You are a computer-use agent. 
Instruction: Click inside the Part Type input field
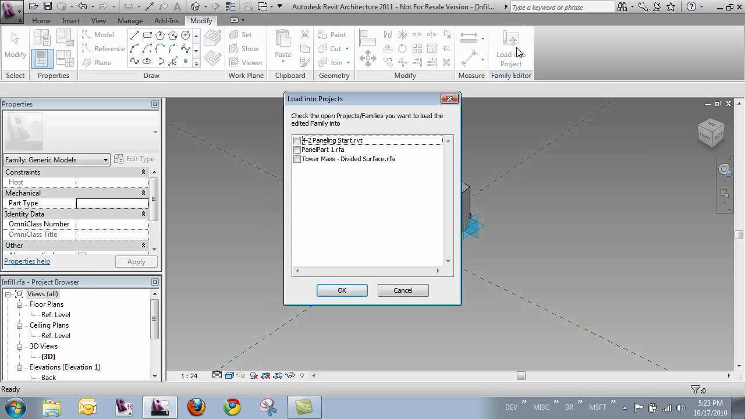pos(112,203)
